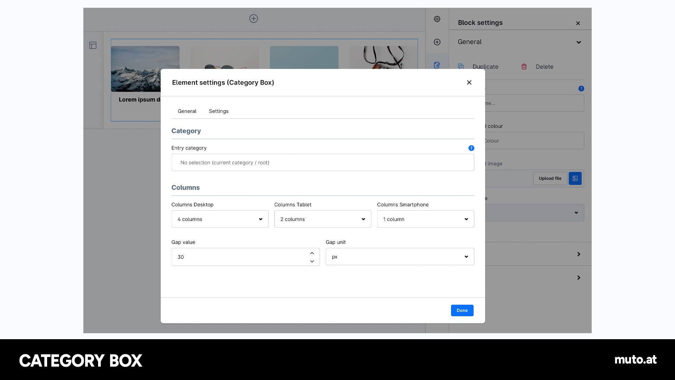Image resolution: width=675 pixels, height=380 pixels.
Task: Open the Gap unit px dropdown
Action: (x=400, y=257)
